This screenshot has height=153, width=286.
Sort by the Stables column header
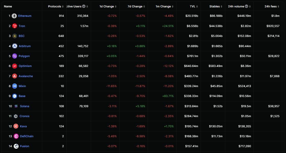click(x=216, y=6)
